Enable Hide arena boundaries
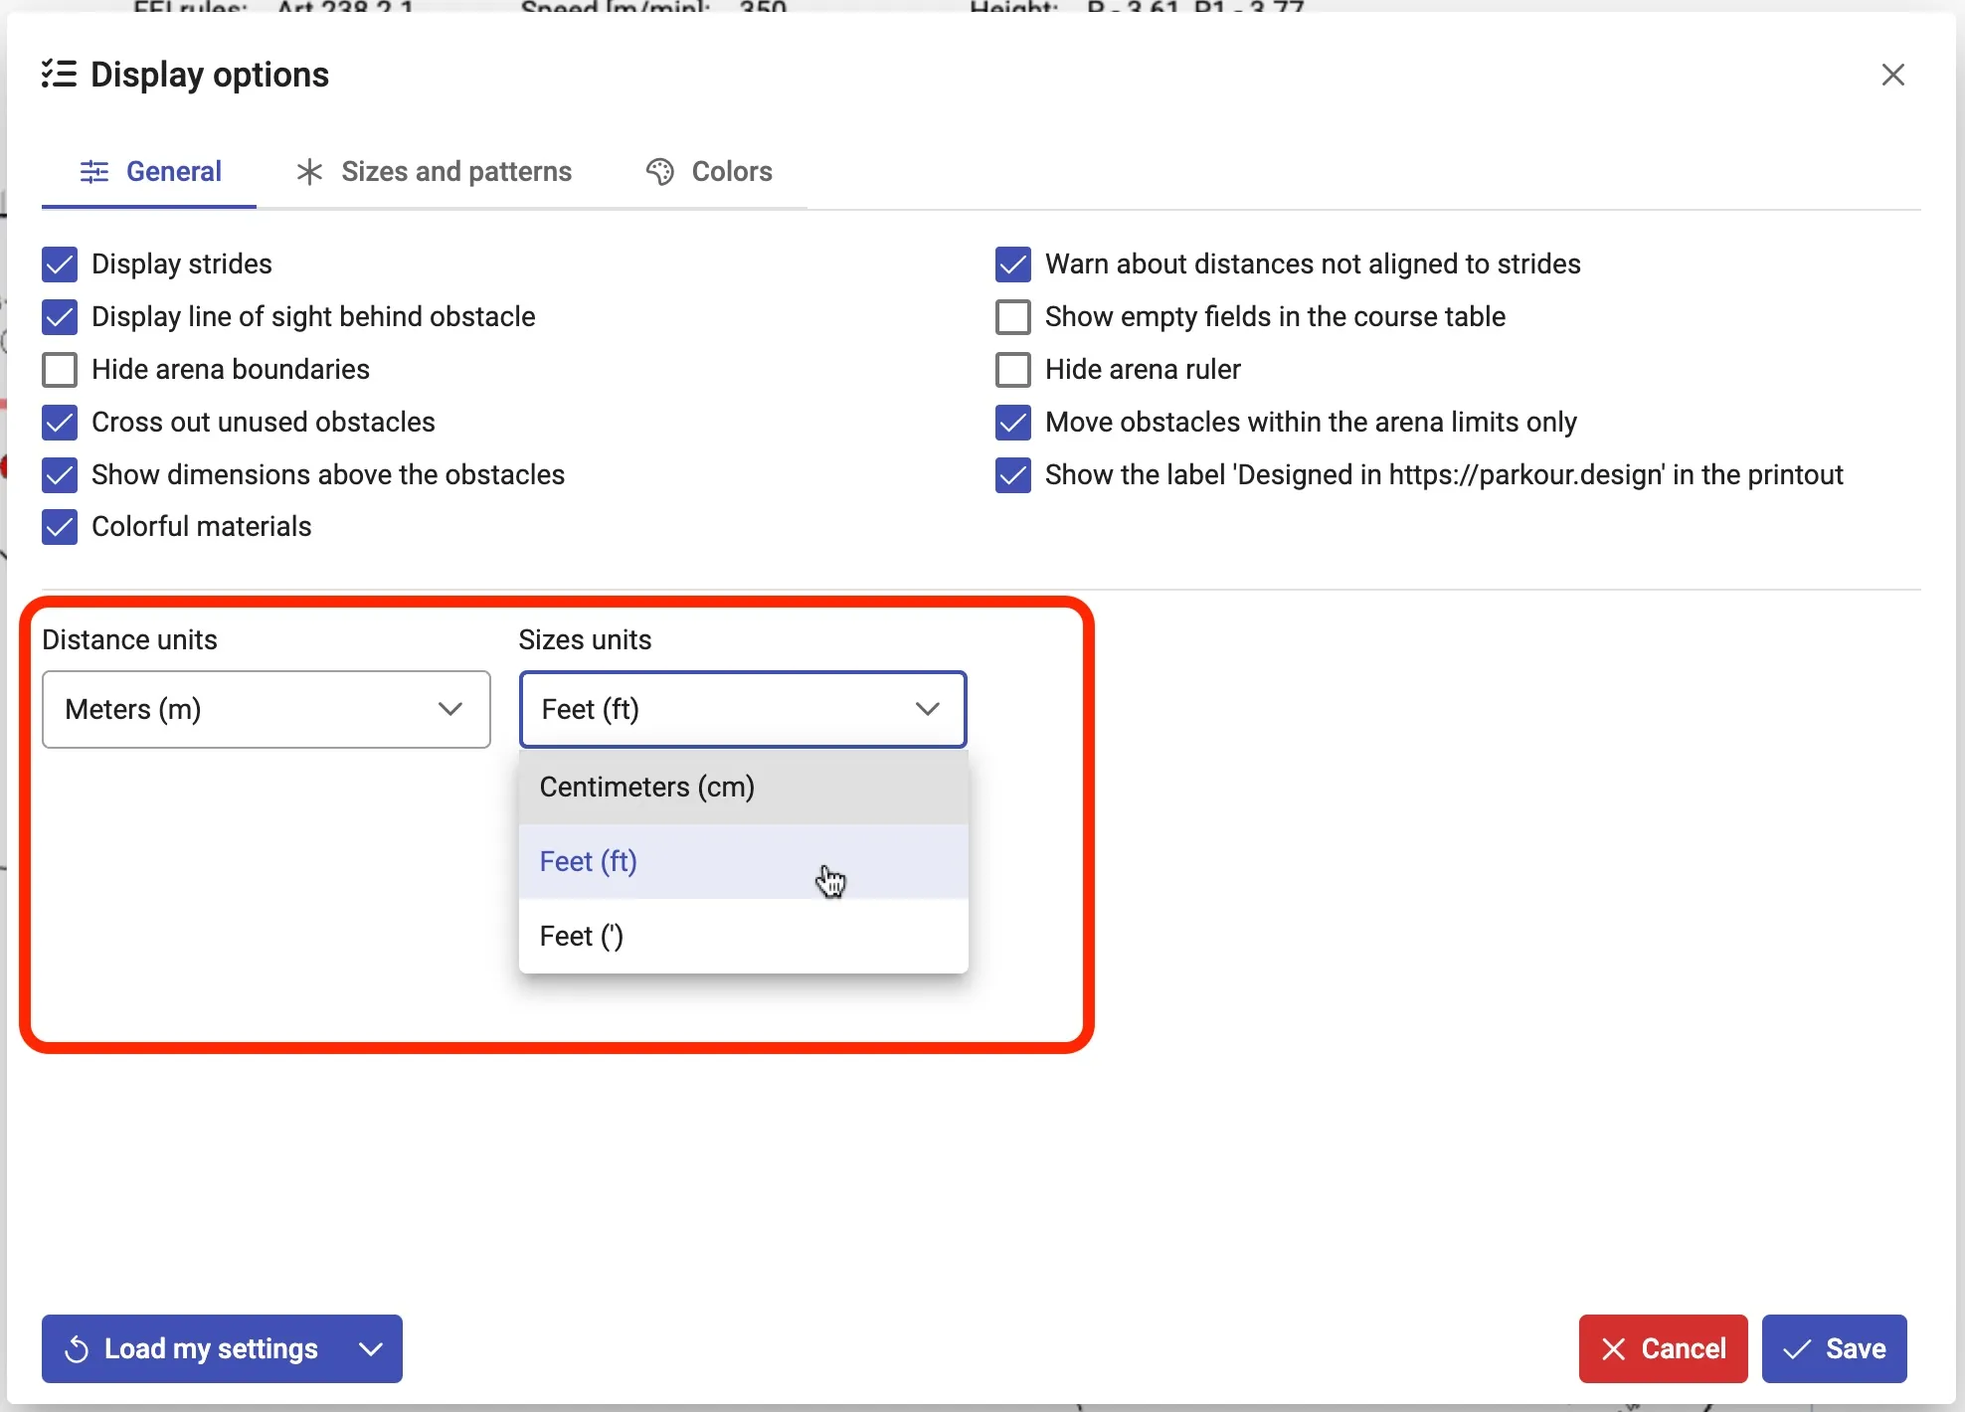The image size is (1965, 1412). coord(60,370)
